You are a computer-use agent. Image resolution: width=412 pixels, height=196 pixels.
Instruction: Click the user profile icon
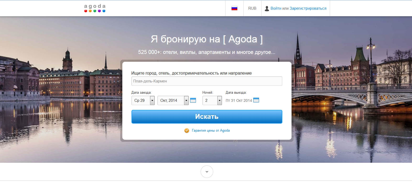[x=267, y=9]
